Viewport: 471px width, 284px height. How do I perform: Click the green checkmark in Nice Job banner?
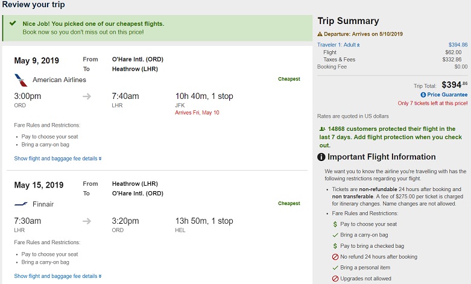[x=11, y=24]
